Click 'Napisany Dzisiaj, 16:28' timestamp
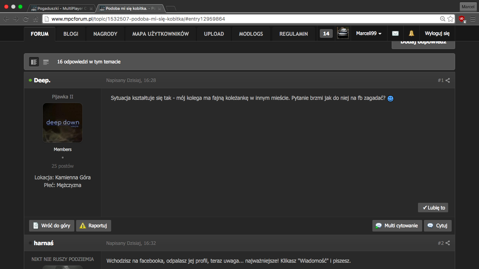Image resolution: width=479 pixels, height=269 pixels. (131, 80)
